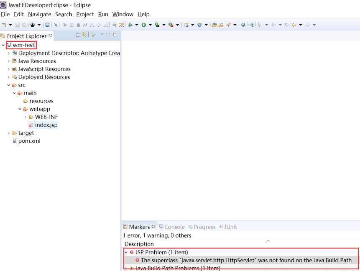Open the Run menu

(103, 14)
